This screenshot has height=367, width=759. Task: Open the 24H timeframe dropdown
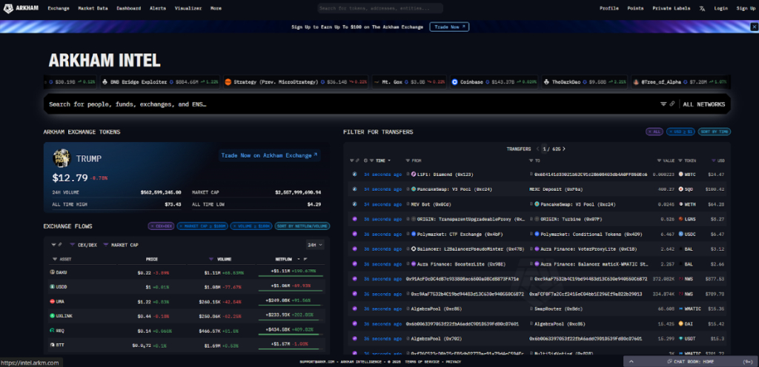pyautogui.click(x=315, y=245)
